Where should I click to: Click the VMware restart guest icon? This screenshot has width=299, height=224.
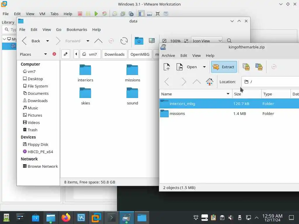(x=104, y=14)
